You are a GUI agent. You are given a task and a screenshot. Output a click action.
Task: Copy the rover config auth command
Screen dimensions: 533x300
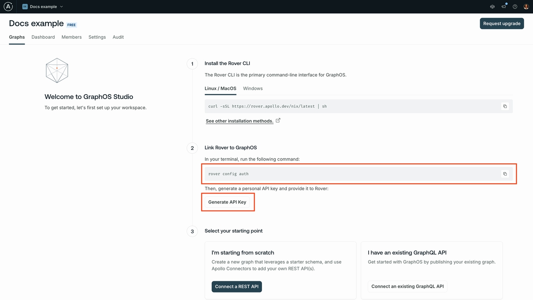coord(505,174)
